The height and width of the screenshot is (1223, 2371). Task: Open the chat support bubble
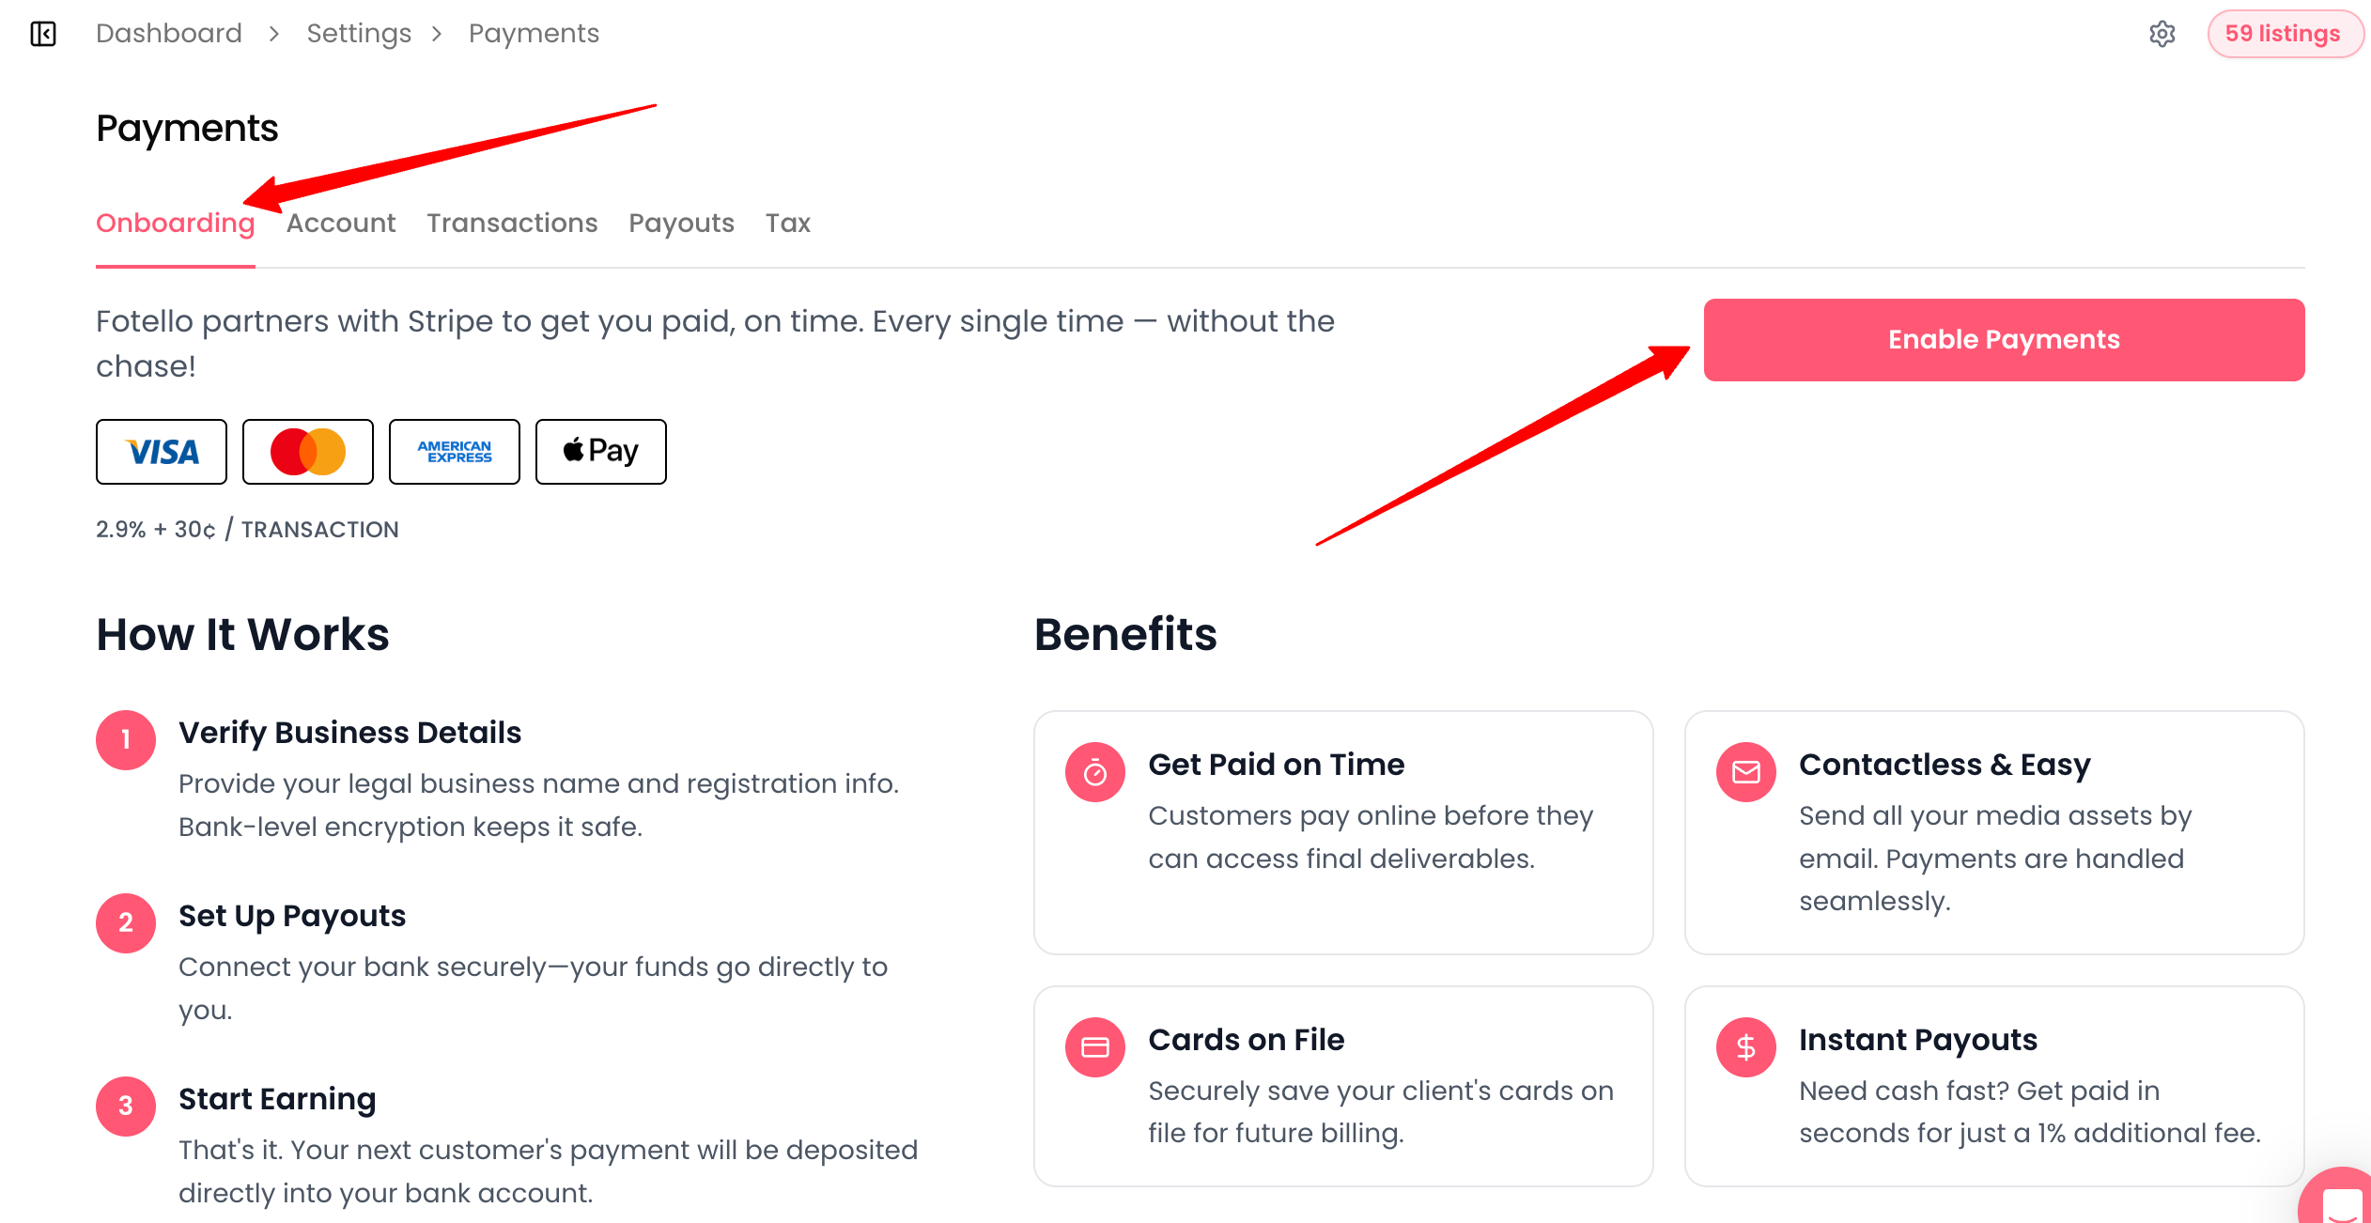(x=2341, y=1202)
